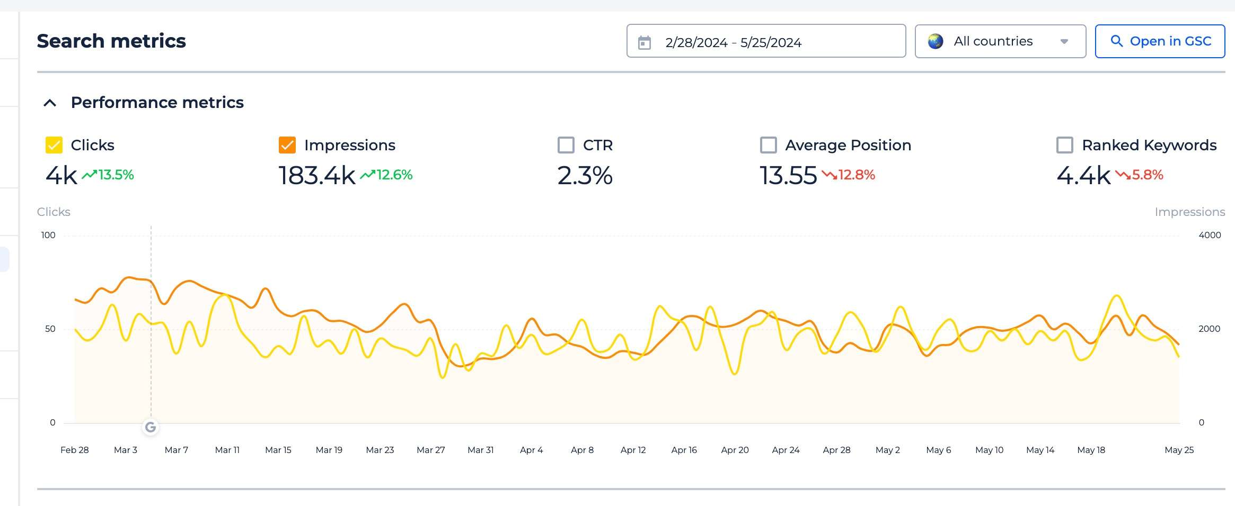This screenshot has height=506, width=1235.
Task: Click the globe icon for countries
Action: pos(936,41)
